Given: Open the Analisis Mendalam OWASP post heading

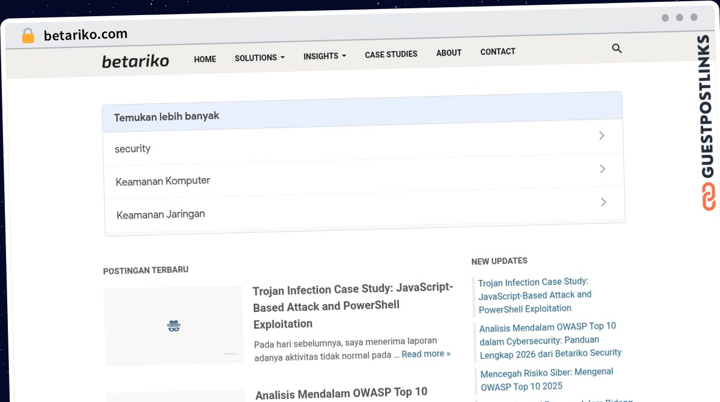Looking at the screenshot, I should coord(341,394).
